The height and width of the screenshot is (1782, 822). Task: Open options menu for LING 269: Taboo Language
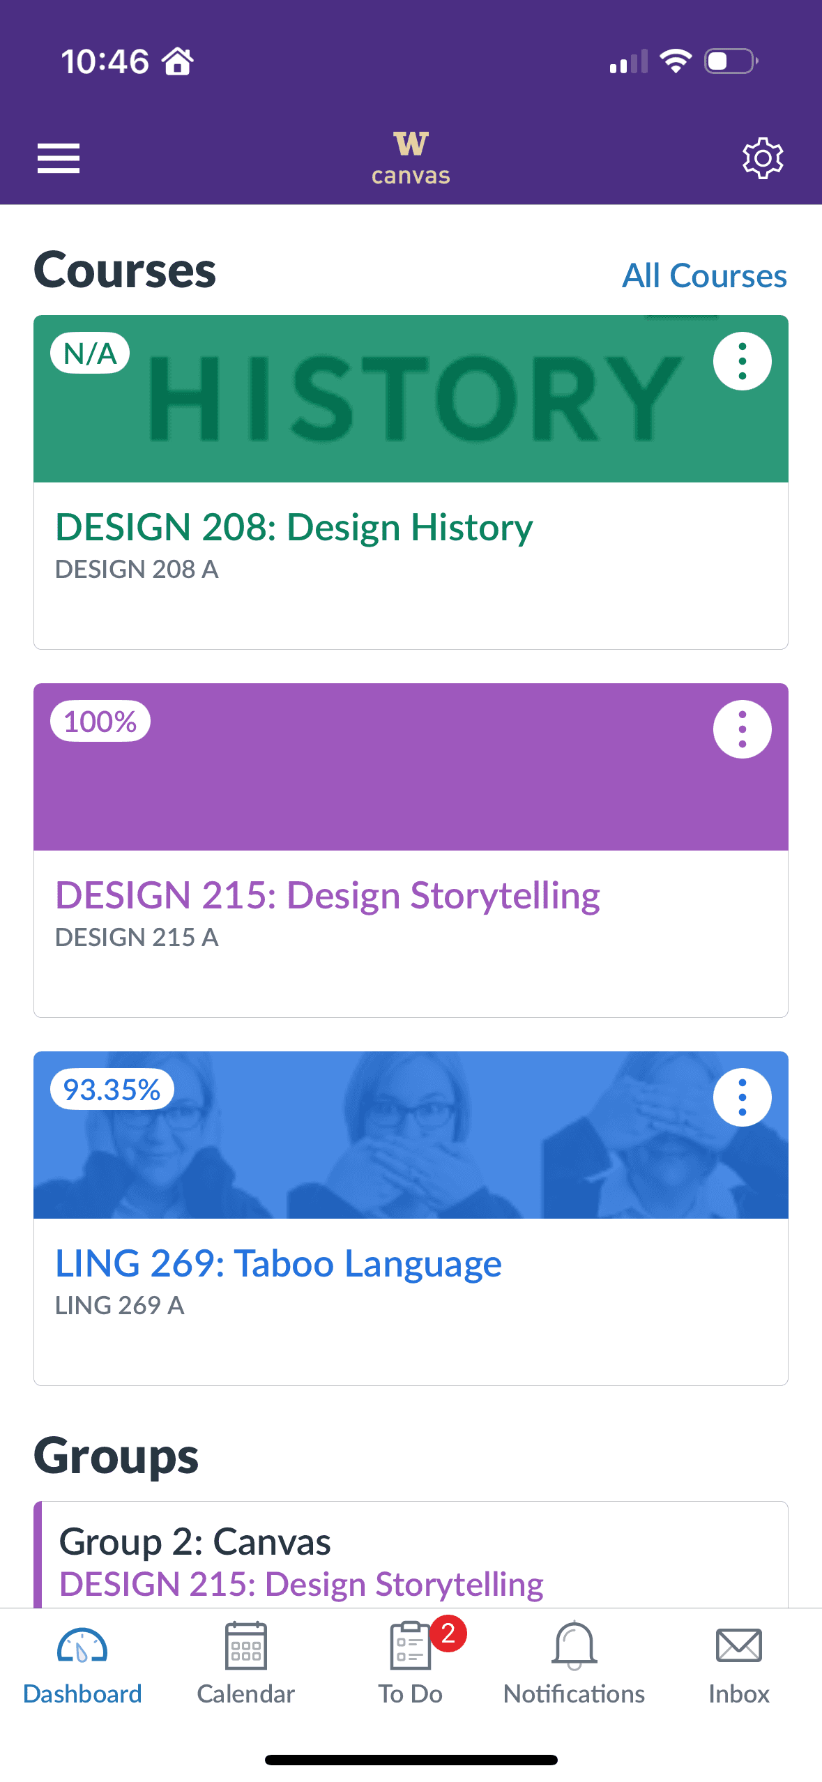coord(742,1097)
